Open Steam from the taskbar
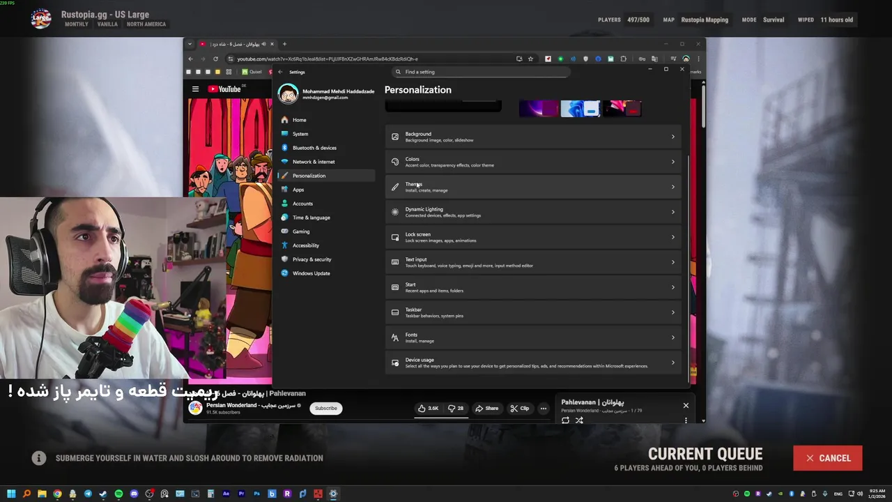892x502 pixels. point(103,494)
